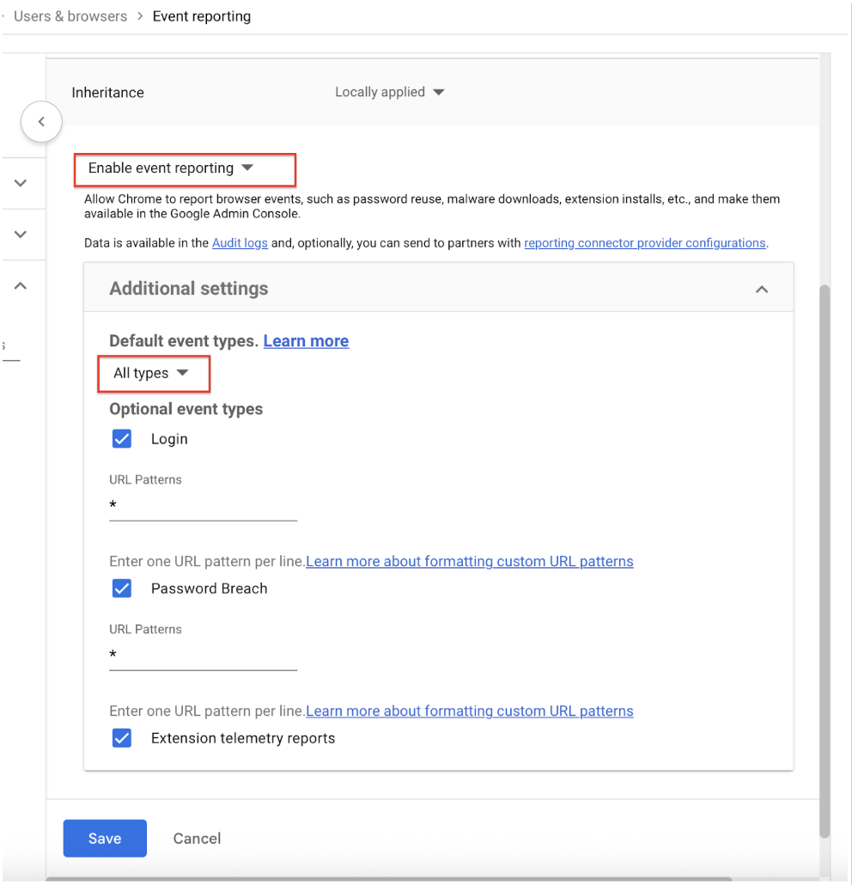
Task: Click the sidebar collapse back arrow
Action: pyautogui.click(x=41, y=122)
